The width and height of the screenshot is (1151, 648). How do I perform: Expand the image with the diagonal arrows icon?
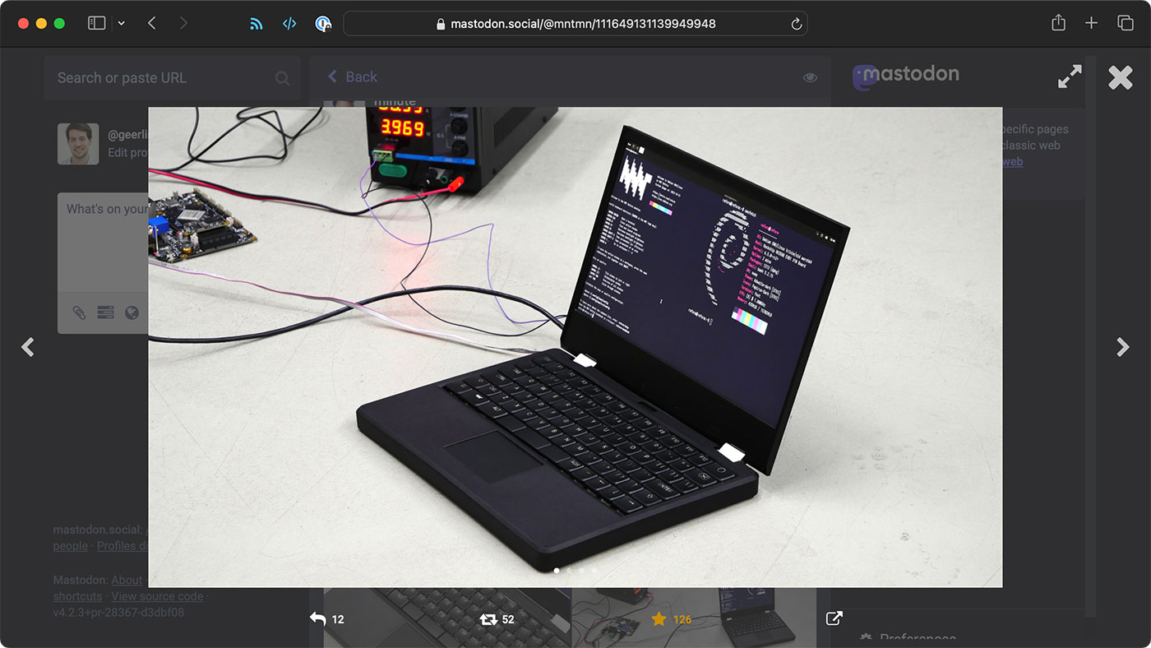coord(1070,77)
